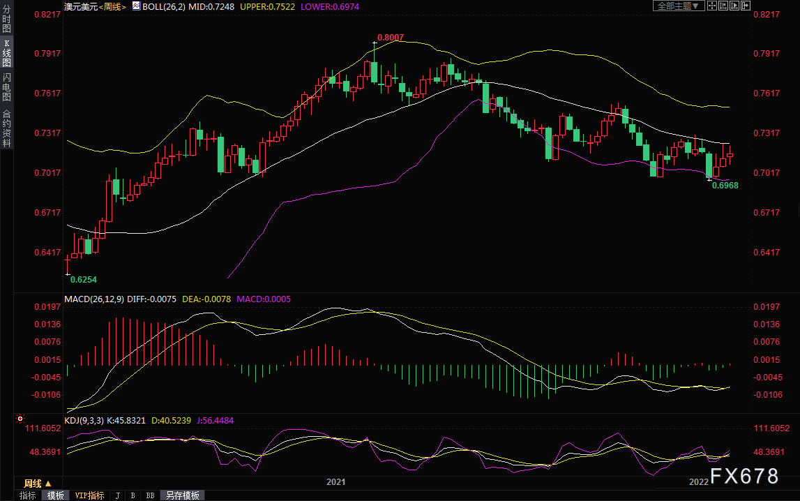This screenshot has width=800, height=501.
Task: Open the 全部主题 theme dropdown
Action: (679, 6)
